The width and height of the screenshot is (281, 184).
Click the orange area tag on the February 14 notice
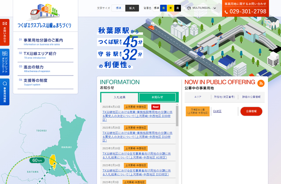[136, 166]
